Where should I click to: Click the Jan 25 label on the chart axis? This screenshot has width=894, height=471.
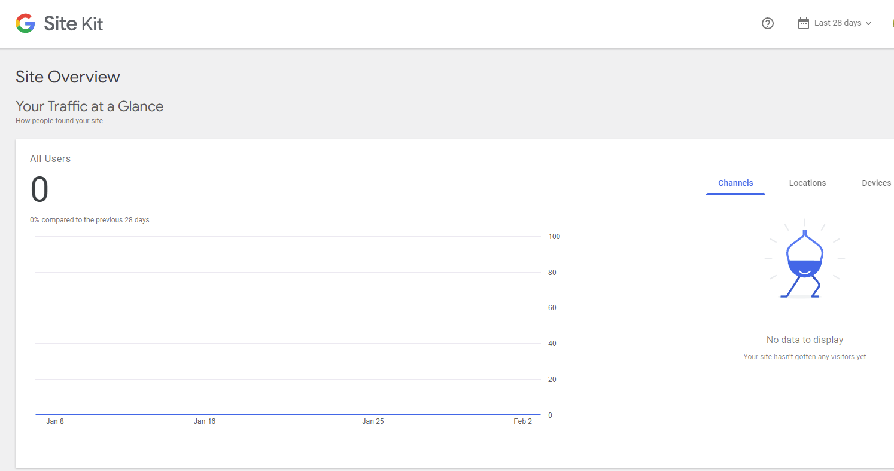pyautogui.click(x=373, y=421)
